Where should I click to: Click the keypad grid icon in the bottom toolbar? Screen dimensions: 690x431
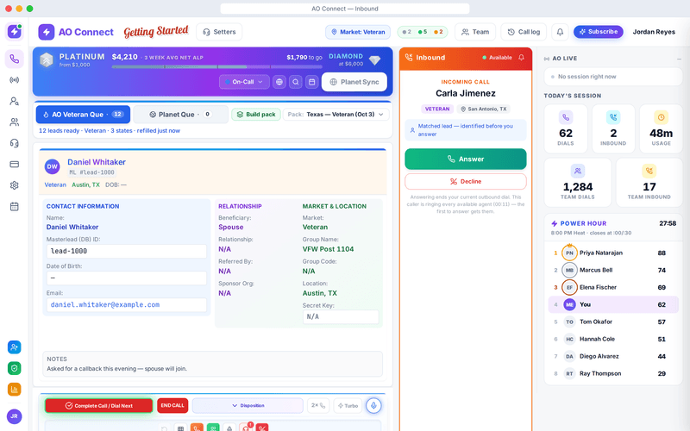tap(180, 428)
